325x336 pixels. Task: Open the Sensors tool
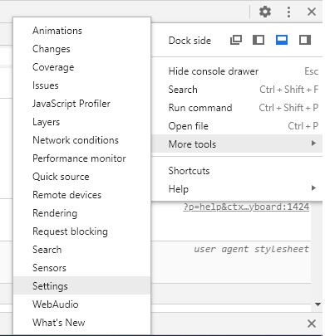(81, 268)
